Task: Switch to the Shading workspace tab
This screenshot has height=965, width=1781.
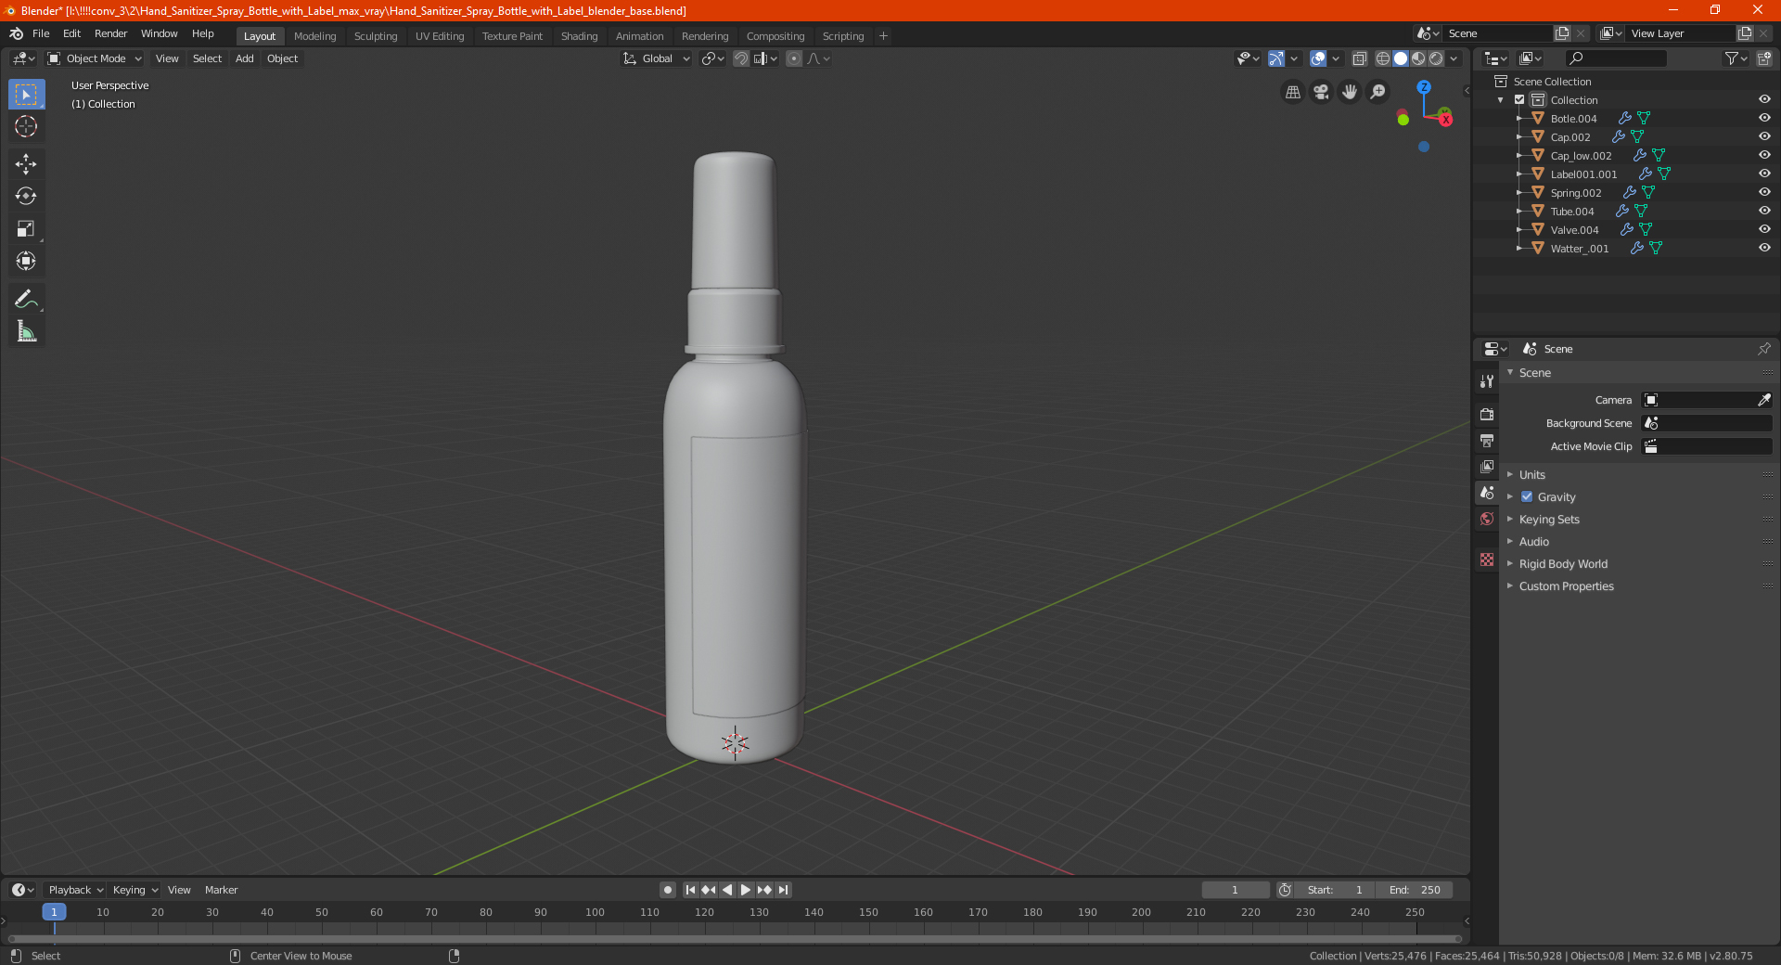Action: [x=579, y=36]
